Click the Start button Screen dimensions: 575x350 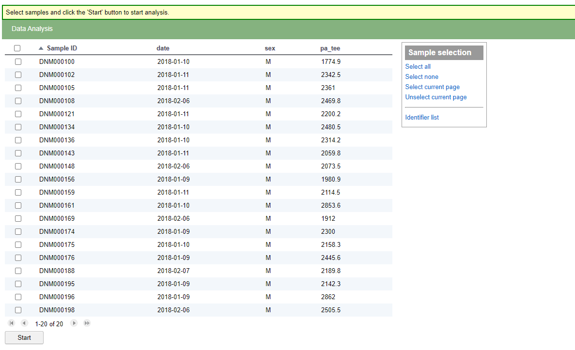(x=24, y=337)
